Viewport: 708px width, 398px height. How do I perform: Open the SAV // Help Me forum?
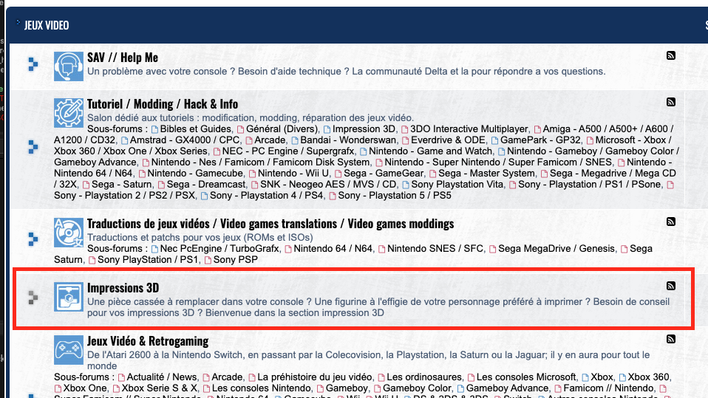click(123, 58)
